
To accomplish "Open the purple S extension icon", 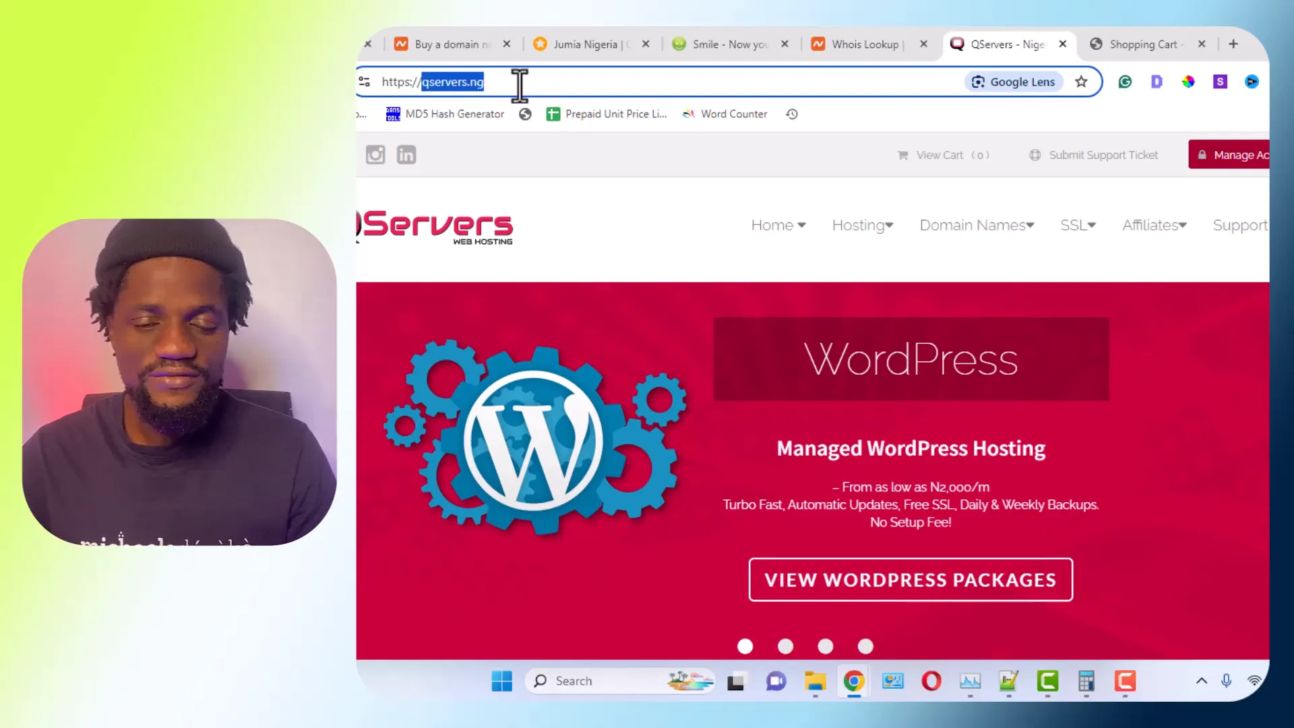I will [1220, 82].
